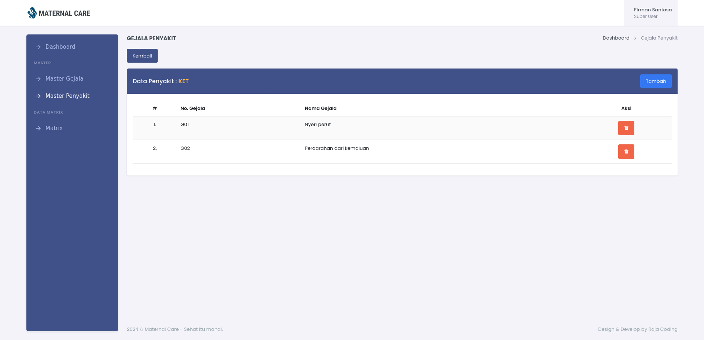Click the arrow icon beside Master Penyakit
704x340 pixels.
pos(38,96)
